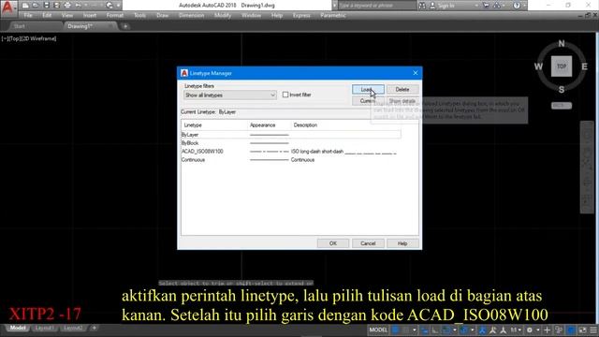Open the Parametric menu

coord(333,15)
